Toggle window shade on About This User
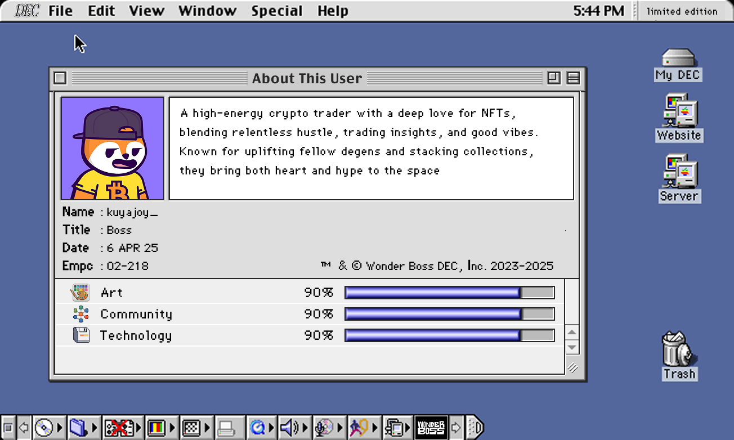This screenshot has width=734, height=440. tap(573, 78)
